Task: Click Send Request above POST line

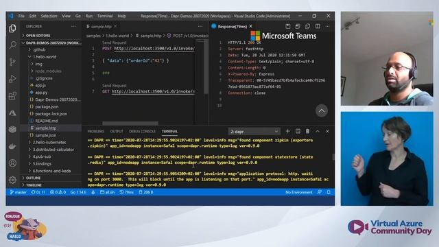Action: pos(115,43)
